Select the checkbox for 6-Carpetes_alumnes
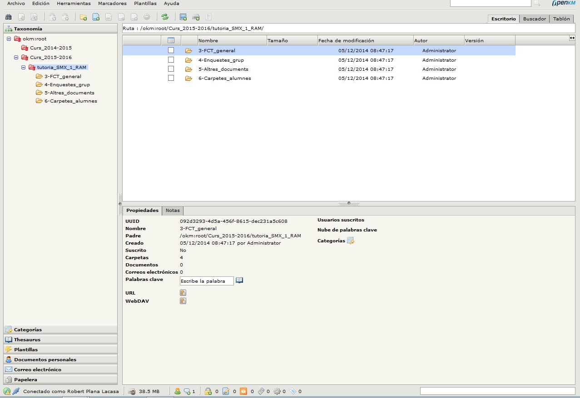Screen dimensions: 580x398 pos(171,78)
